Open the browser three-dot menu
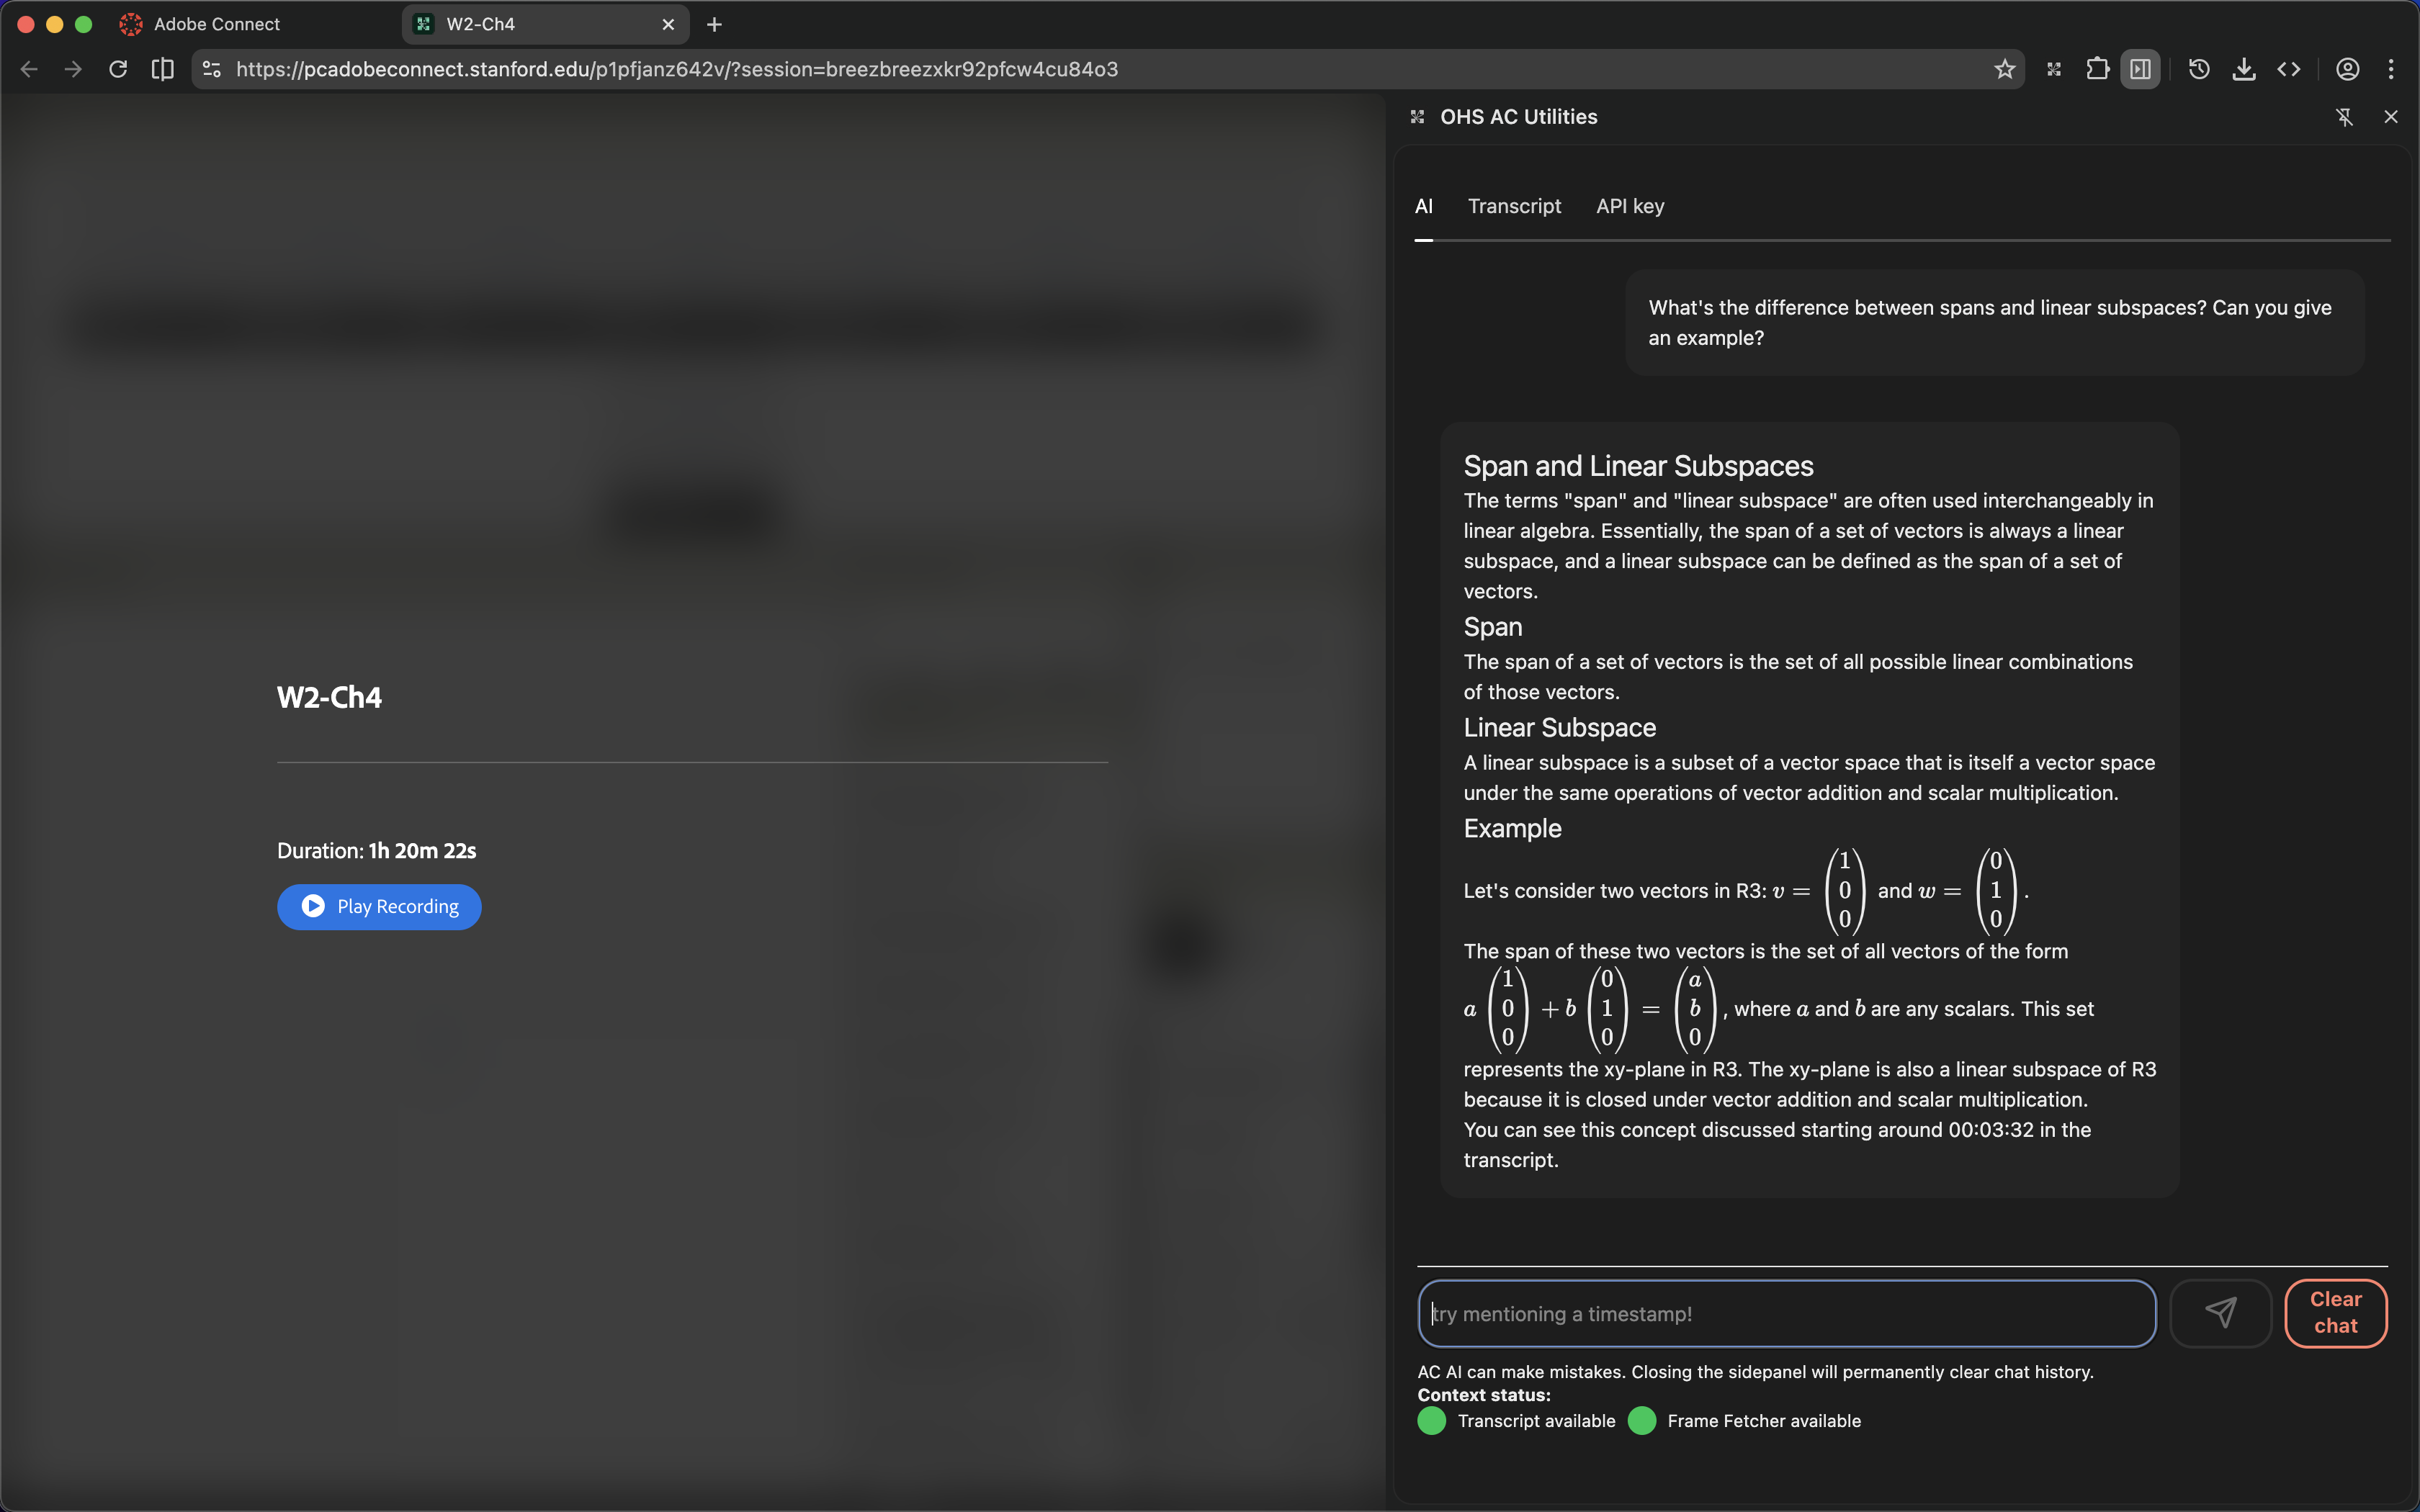The image size is (2420, 1512). coord(2392,68)
